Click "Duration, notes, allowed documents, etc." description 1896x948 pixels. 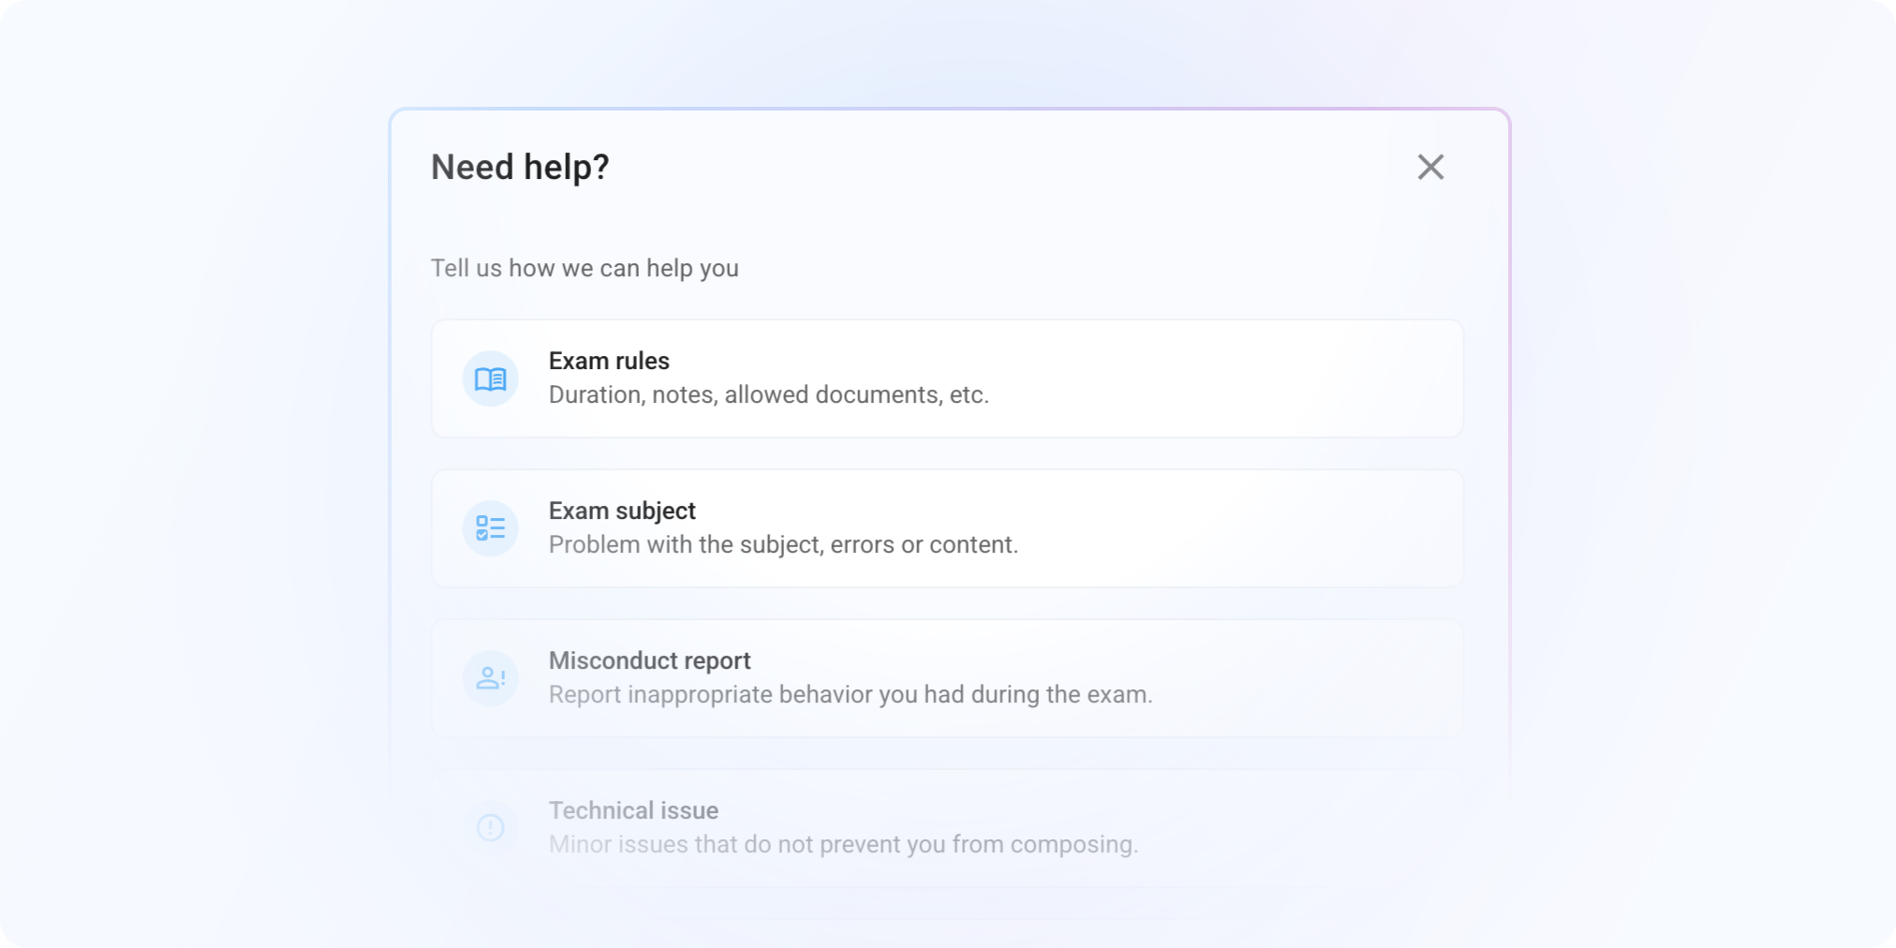(768, 395)
